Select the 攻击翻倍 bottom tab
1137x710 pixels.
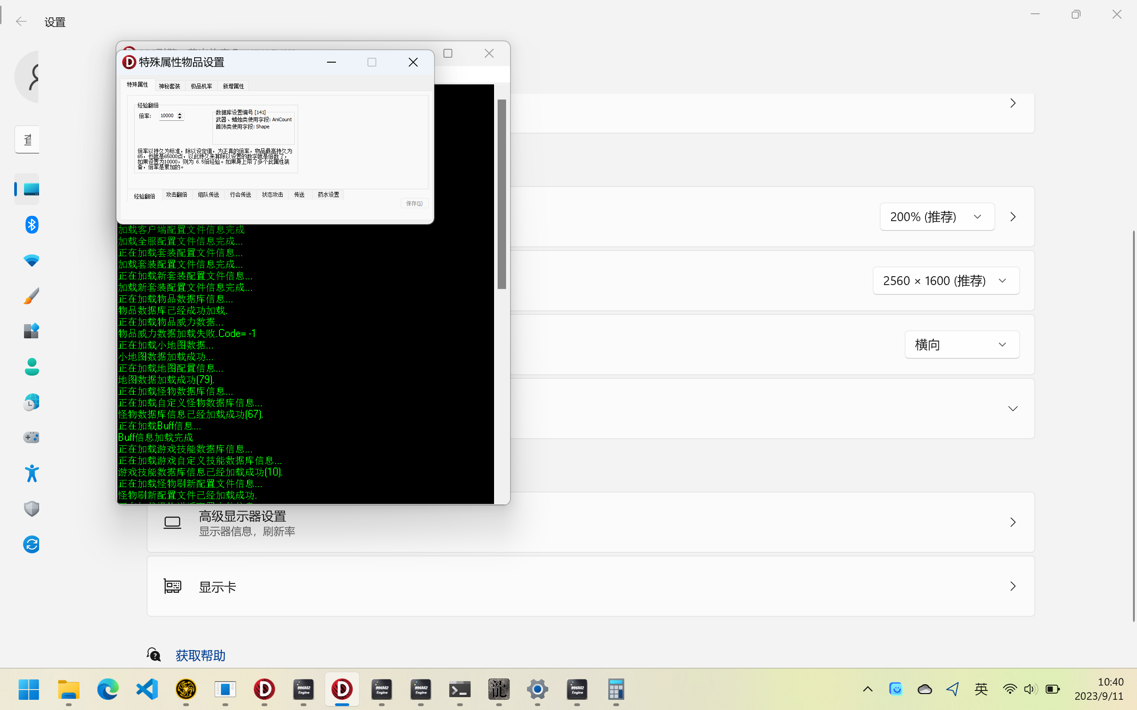176,194
